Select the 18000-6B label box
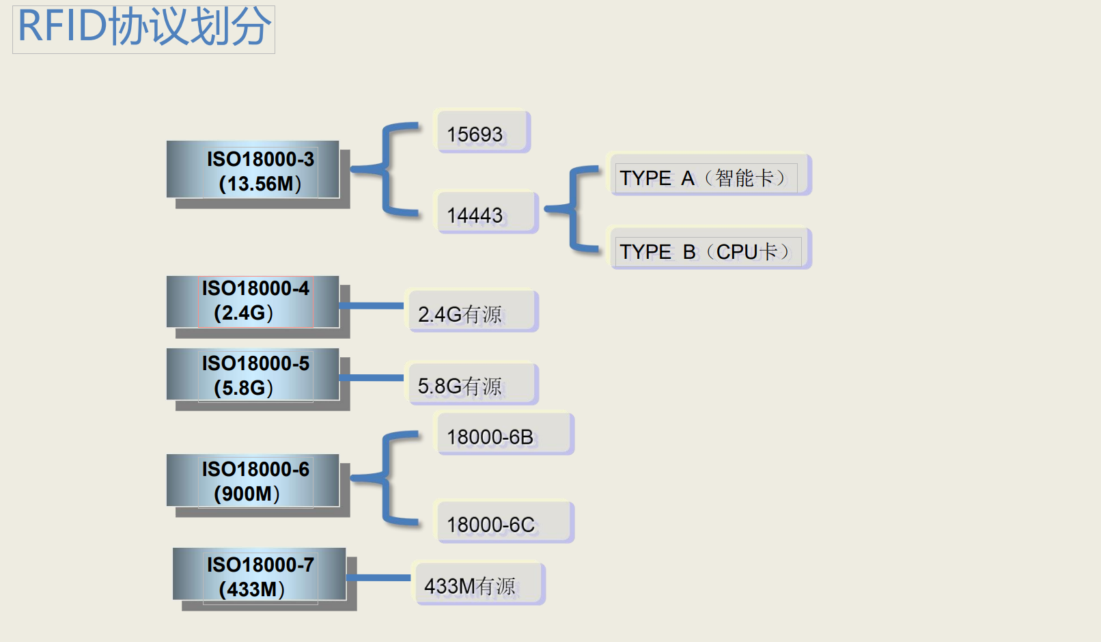 pos(504,435)
